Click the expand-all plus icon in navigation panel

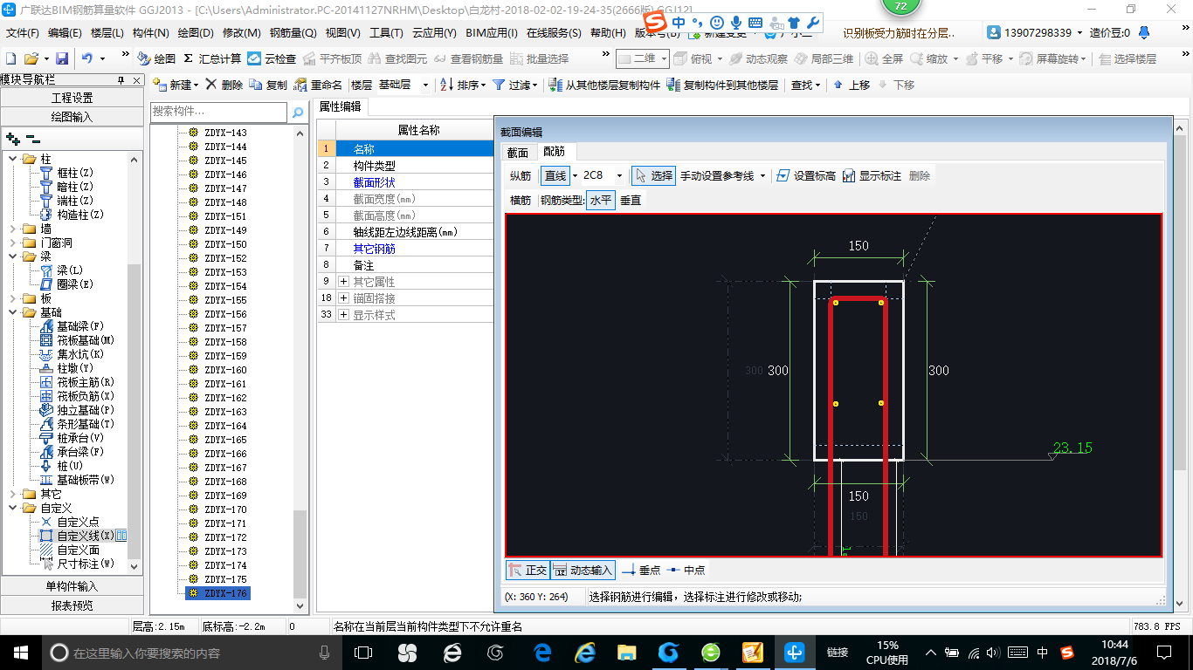click(12, 138)
